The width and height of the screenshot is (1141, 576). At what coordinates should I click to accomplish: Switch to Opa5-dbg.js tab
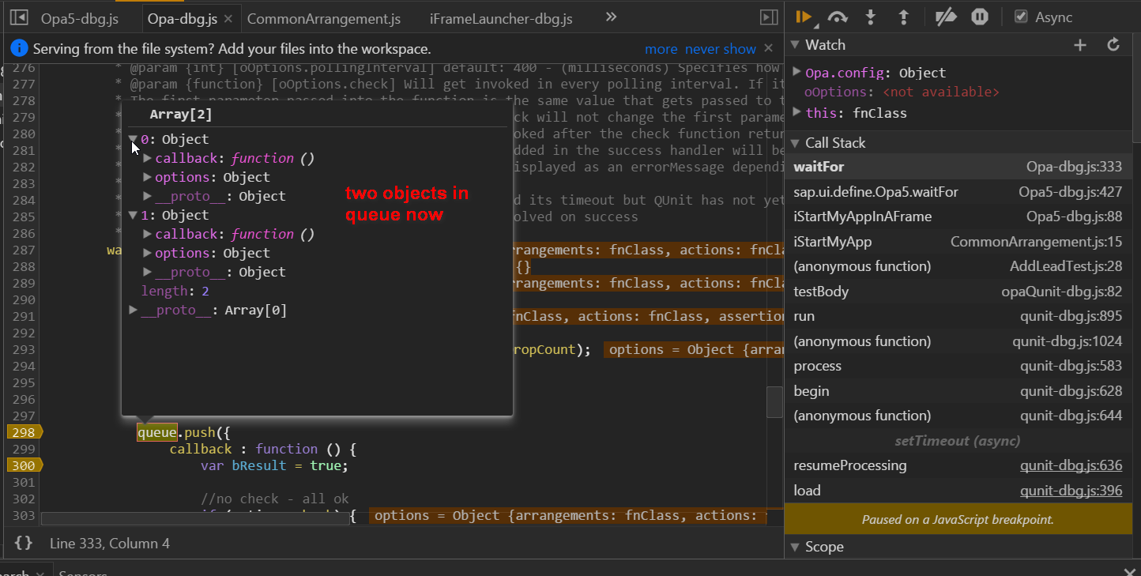(80, 18)
